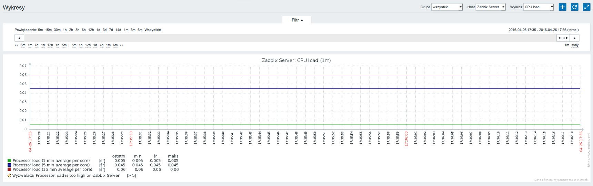Select the Wszystkie zoom option

[153, 30]
